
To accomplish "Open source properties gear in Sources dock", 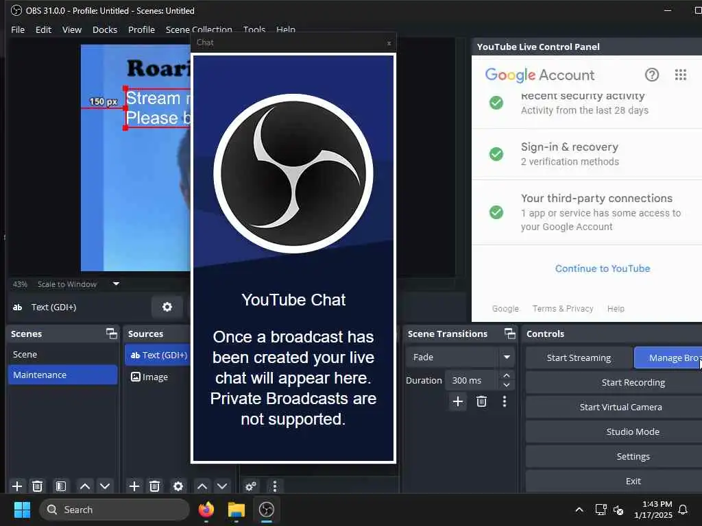I will 178,486.
